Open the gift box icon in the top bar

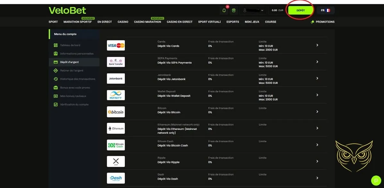click(234, 10)
